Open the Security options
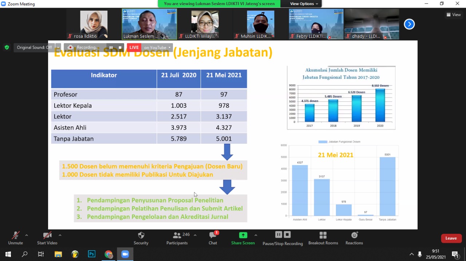The height and width of the screenshot is (261, 466). [x=141, y=238]
